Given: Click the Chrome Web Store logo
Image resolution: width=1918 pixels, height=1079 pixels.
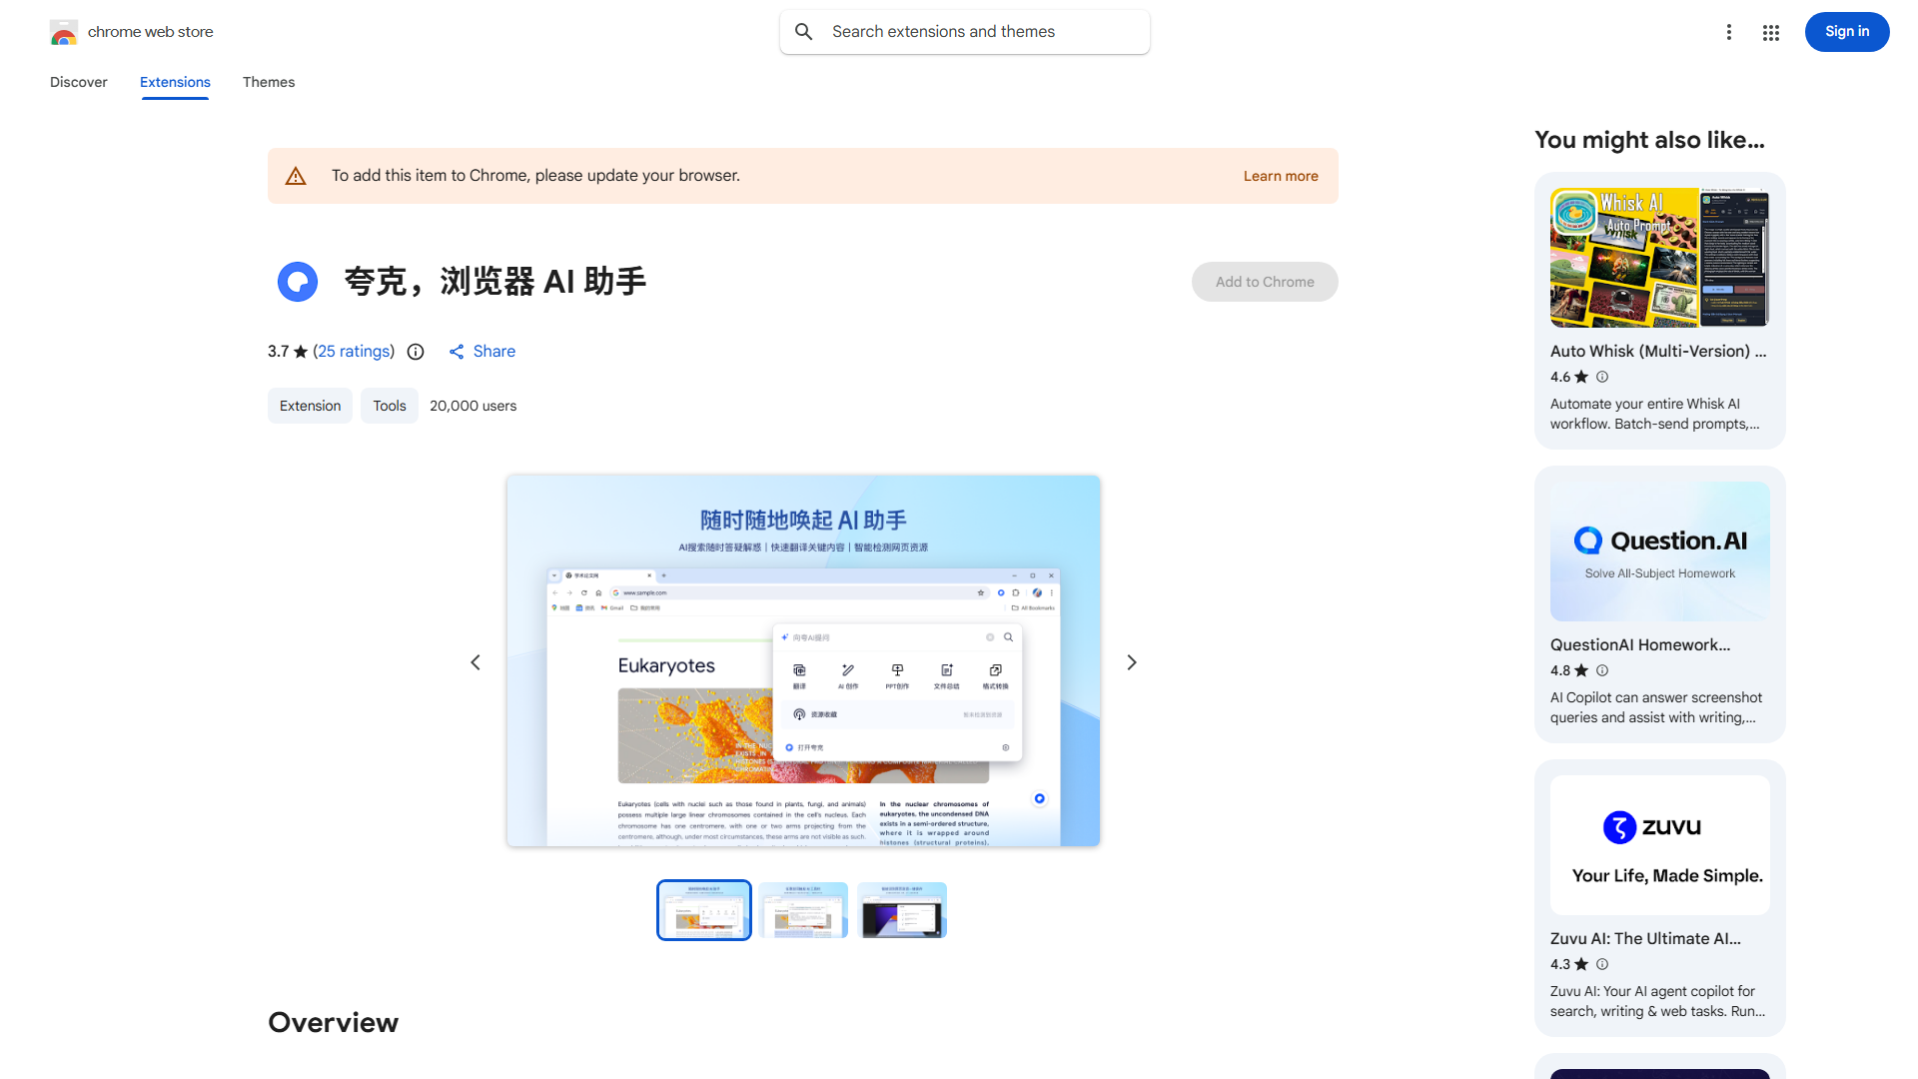Looking at the screenshot, I should 64,31.
